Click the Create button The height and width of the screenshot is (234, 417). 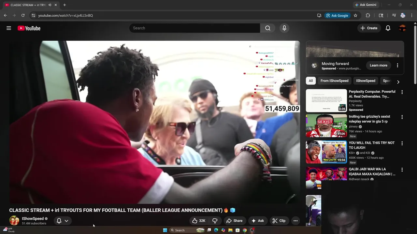point(369,28)
